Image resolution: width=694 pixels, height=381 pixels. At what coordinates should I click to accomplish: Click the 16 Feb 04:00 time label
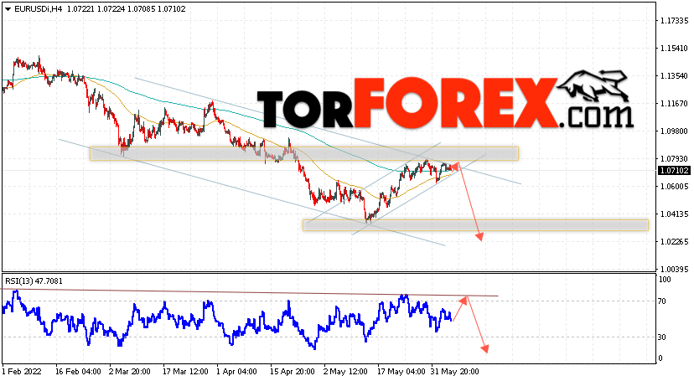(78, 372)
